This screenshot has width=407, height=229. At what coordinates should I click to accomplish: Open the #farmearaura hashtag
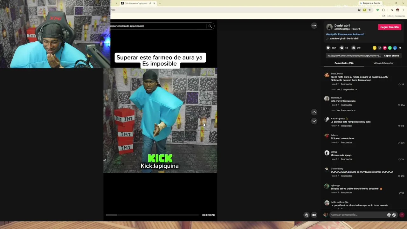[x=345, y=34]
